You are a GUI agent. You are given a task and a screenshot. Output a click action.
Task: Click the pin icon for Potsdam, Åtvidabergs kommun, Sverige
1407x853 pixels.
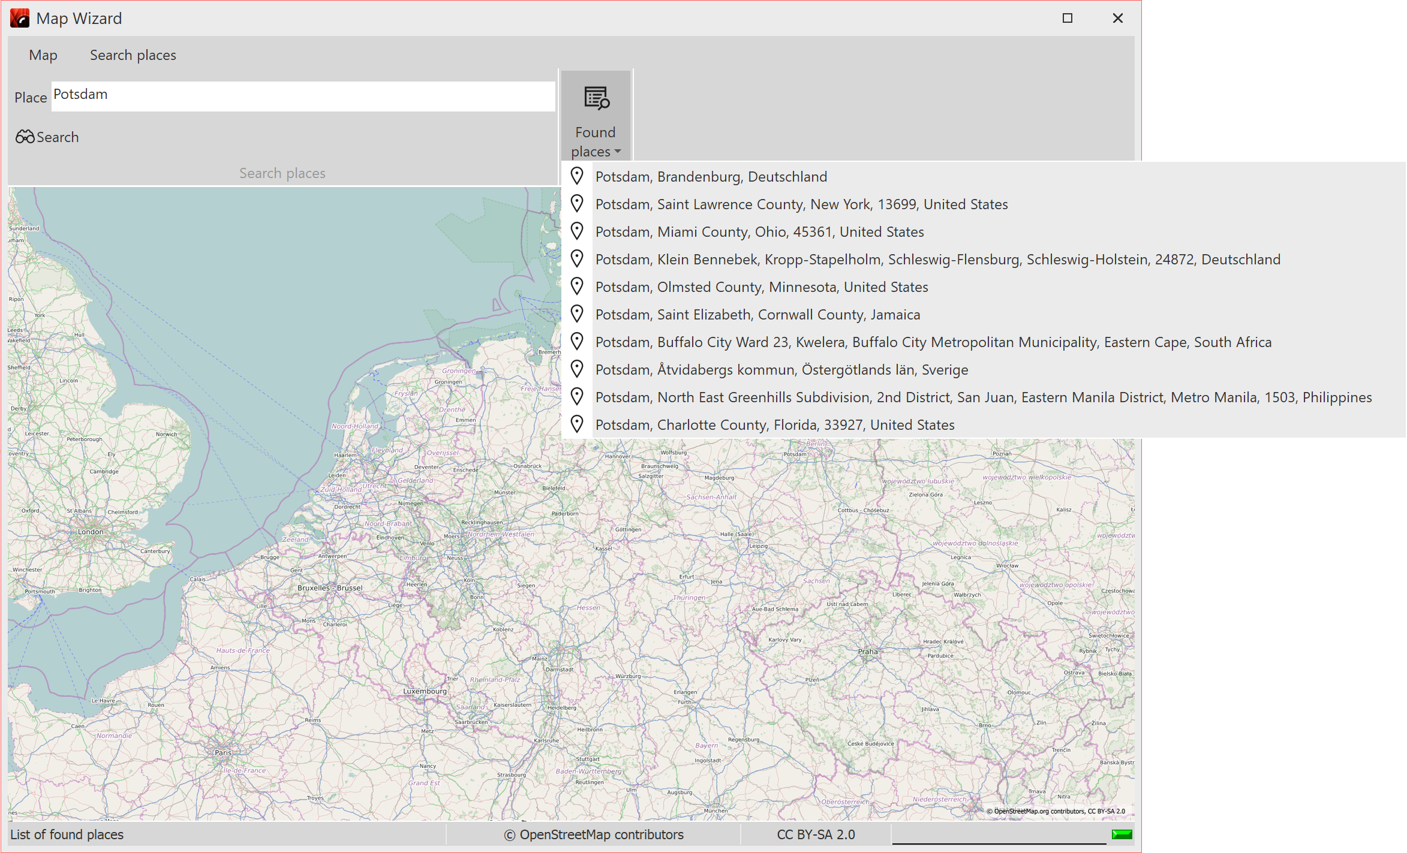click(x=578, y=369)
